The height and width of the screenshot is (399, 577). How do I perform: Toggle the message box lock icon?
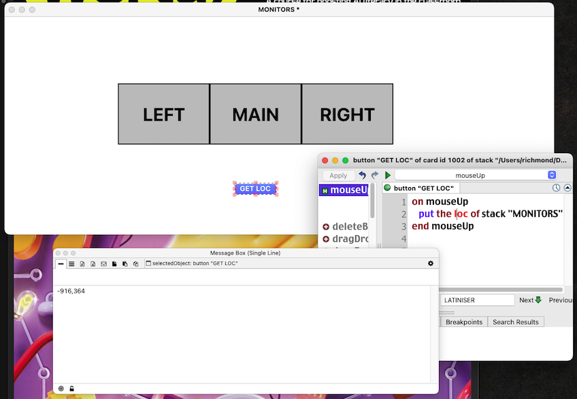[x=71, y=389]
